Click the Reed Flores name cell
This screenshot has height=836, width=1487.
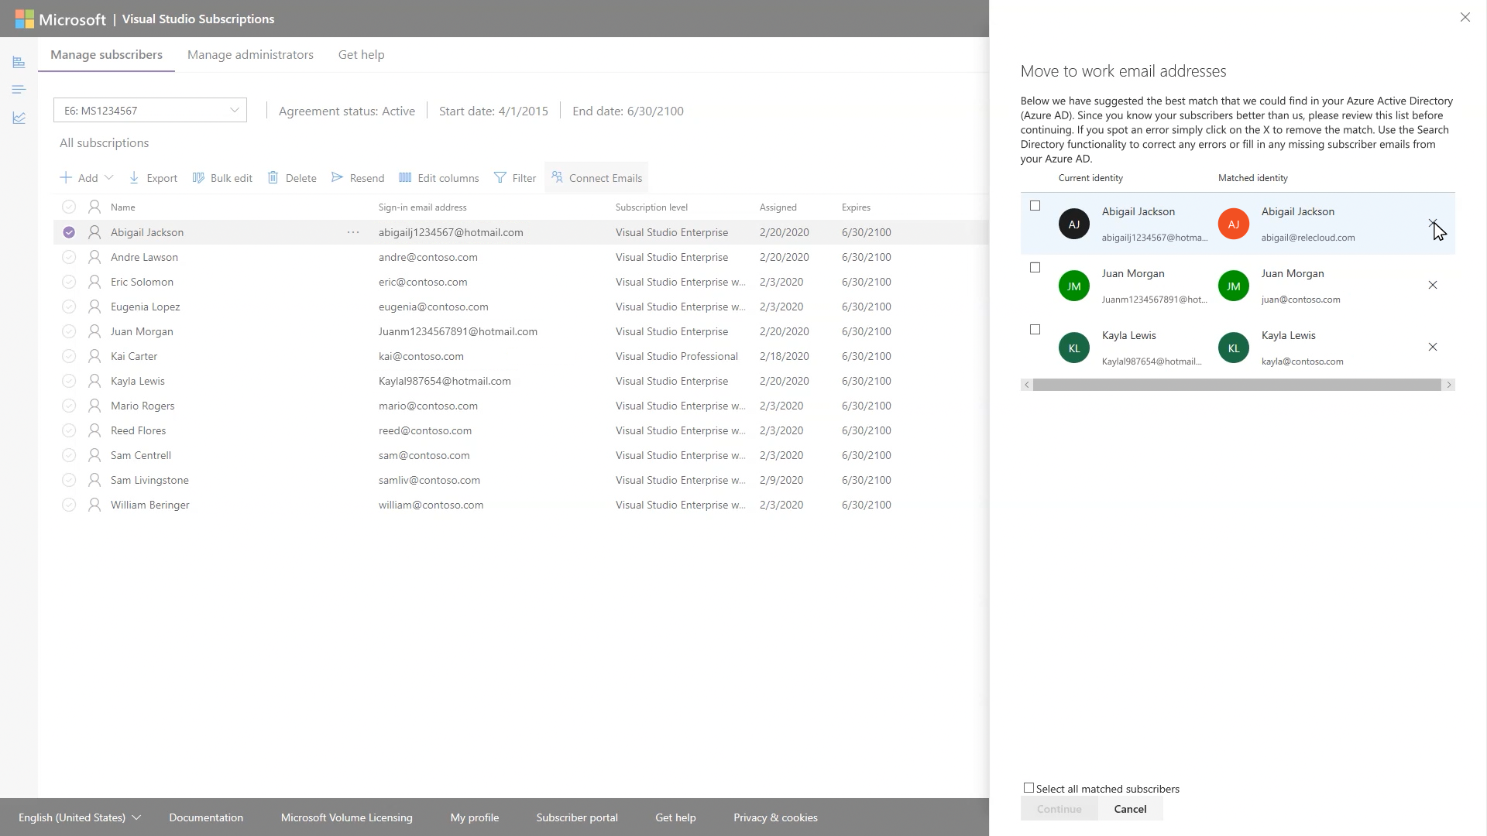pyautogui.click(x=138, y=430)
